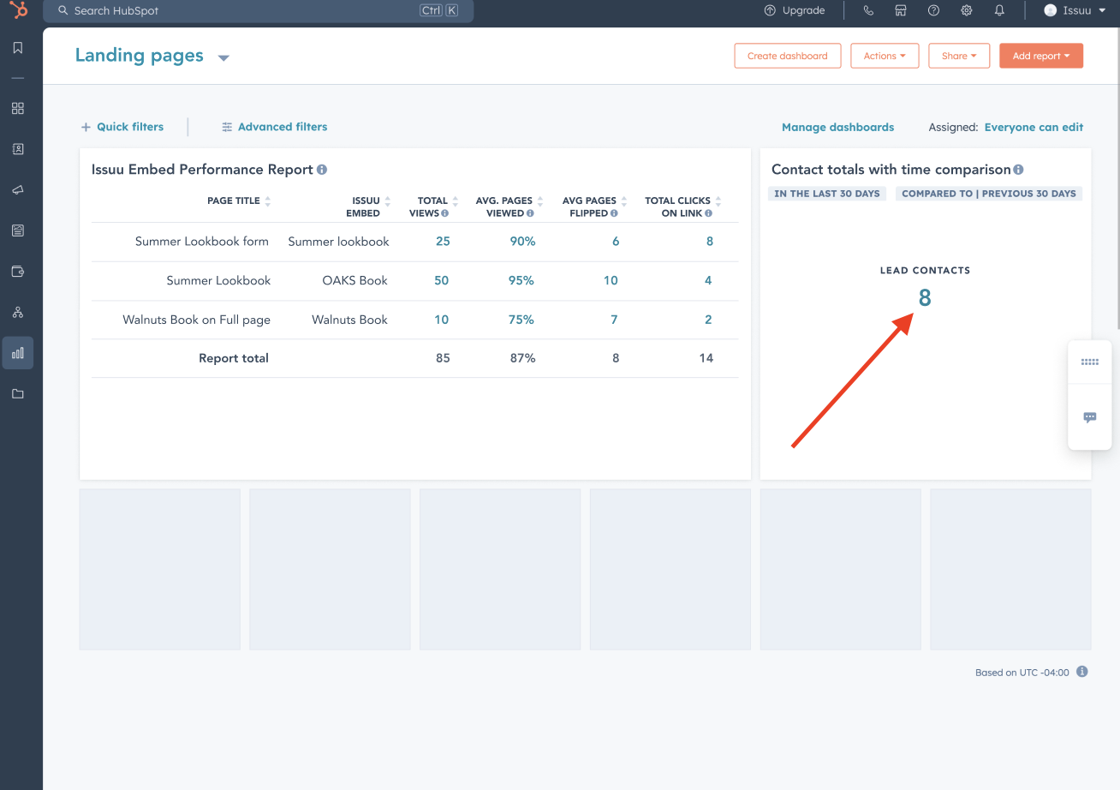Open the Workspaces grid icon in sidebar
This screenshot has height=790, width=1120.
coord(18,109)
